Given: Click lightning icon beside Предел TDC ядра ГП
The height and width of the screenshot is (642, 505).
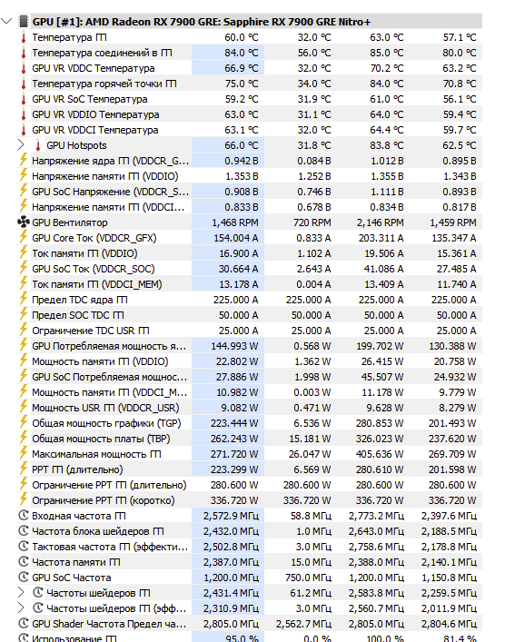Looking at the screenshot, I should (24, 299).
